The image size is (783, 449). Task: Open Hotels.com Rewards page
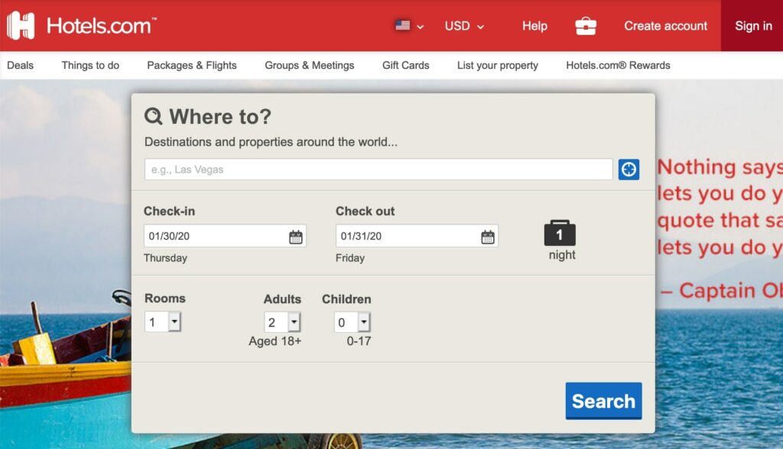click(x=618, y=66)
